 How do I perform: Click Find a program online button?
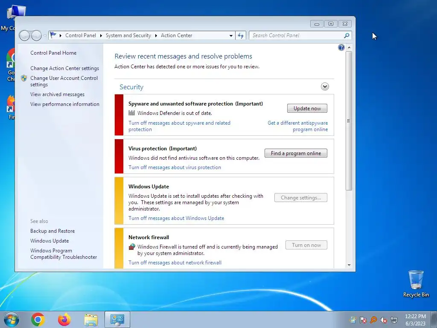click(296, 153)
